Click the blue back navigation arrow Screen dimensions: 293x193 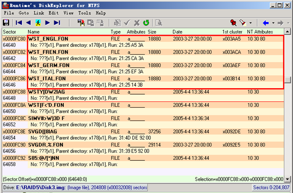click(x=266, y=23)
